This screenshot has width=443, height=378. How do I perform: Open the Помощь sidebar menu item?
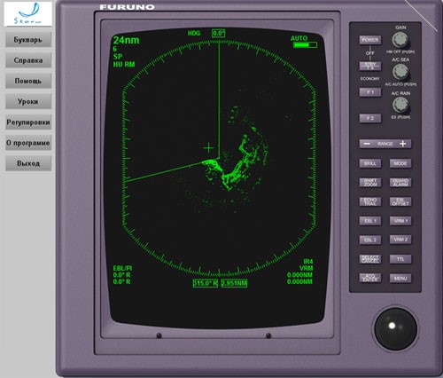(28, 81)
